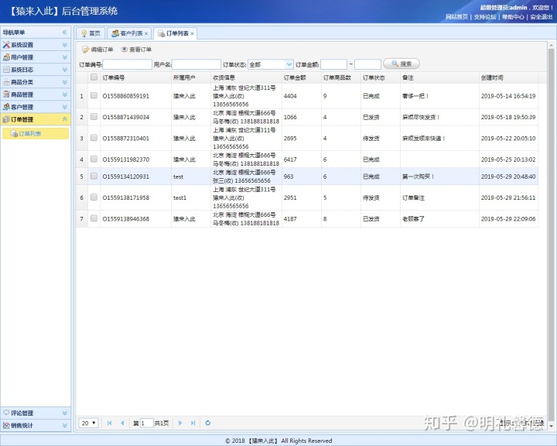Click the 客户管理 customer icon in sidebar
557x446 pixels.
tap(6, 107)
